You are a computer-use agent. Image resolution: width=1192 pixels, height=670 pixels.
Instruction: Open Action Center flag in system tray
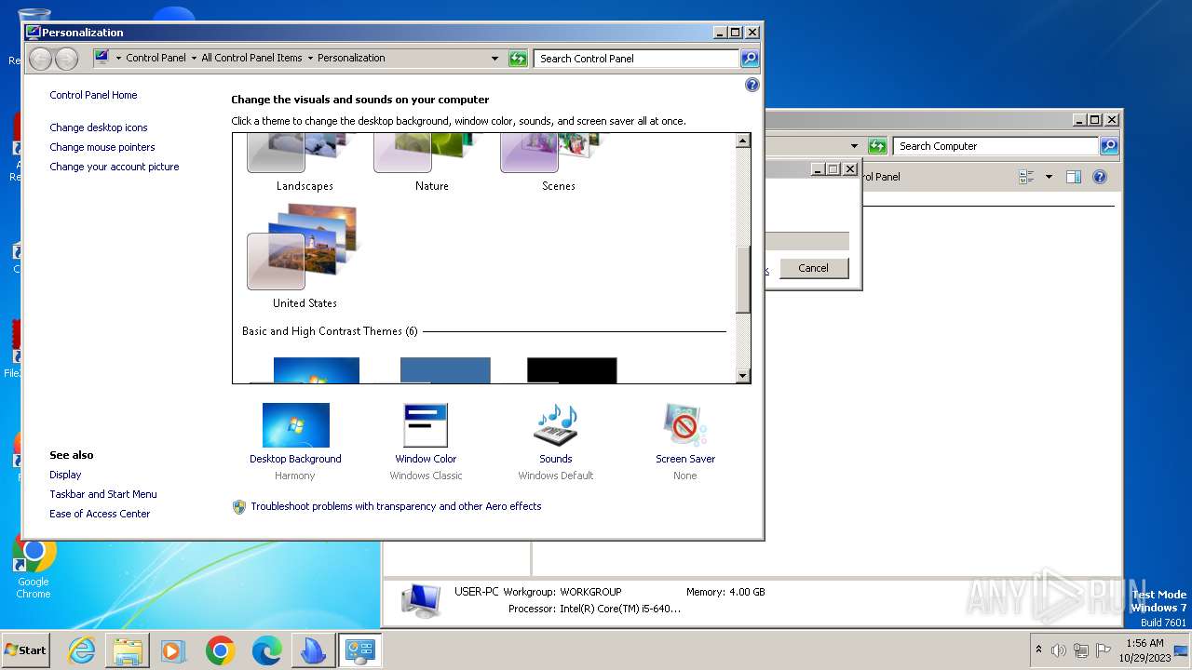[1104, 650]
